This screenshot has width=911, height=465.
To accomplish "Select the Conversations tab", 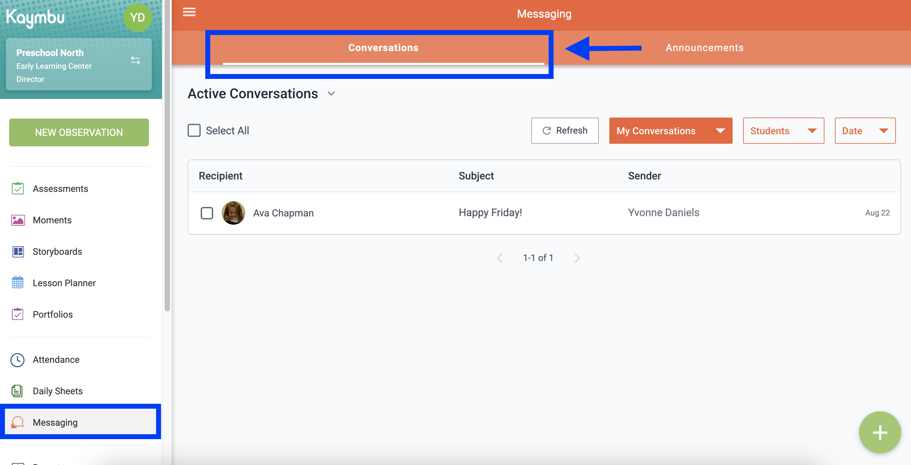I will (383, 48).
